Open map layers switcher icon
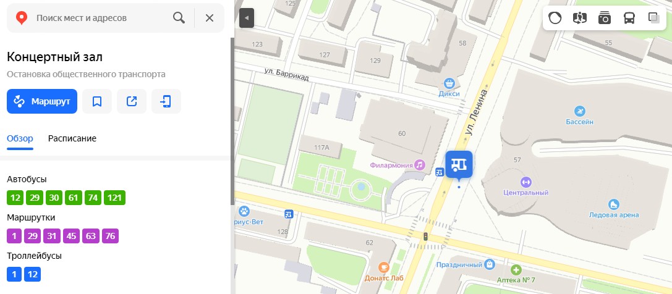Screen dimensions: 672x294 (x=653, y=18)
